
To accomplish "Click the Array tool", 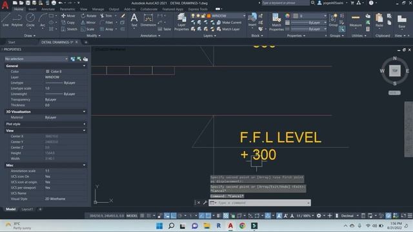I will (x=106, y=29).
